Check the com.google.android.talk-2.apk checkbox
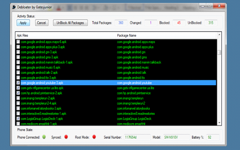Image resolution: width=240 pixels, height=150 pixels. pos(18,72)
